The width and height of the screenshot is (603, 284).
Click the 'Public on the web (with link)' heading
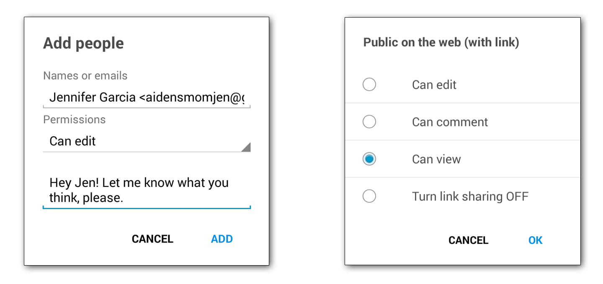tap(441, 42)
